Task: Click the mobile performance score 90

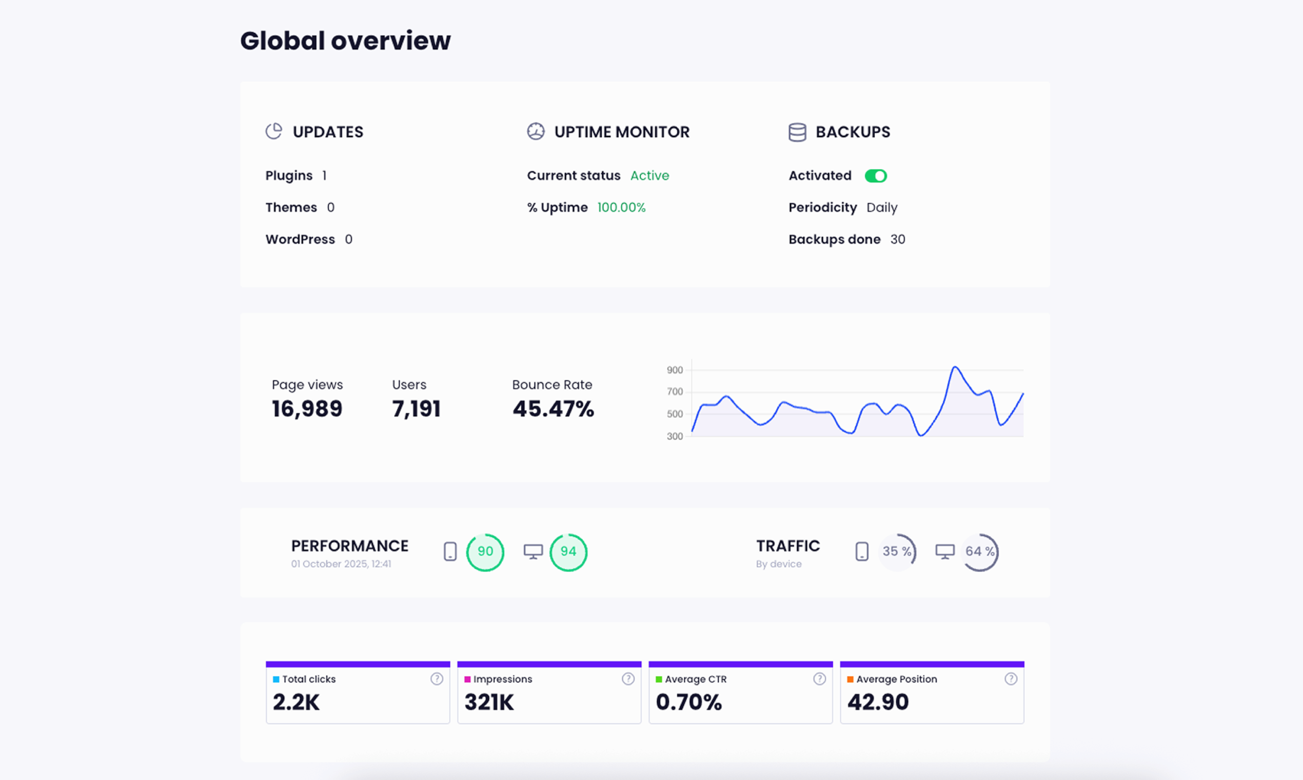Action: point(485,552)
